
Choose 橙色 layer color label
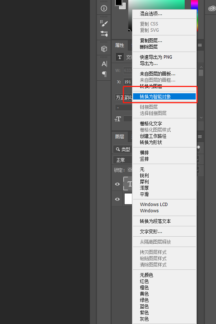pyautogui.click(x=164, y=288)
